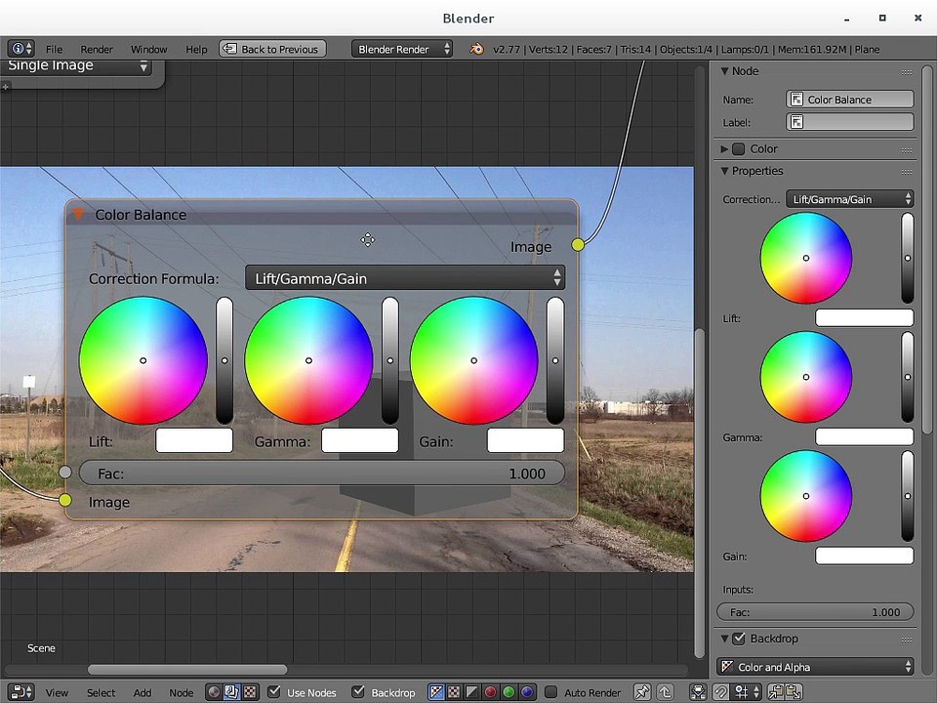Screen dimensions: 937x703
Task: Open the File menu
Action: (54, 49)
